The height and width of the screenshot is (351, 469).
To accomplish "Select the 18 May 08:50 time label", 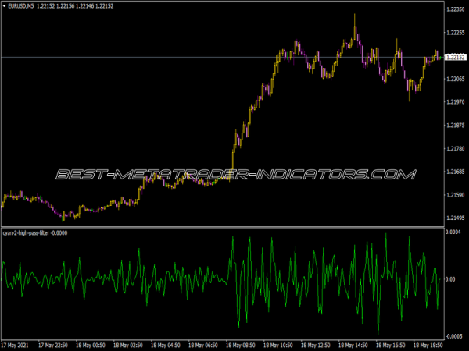I will pyautogui.click(x=242, y=344).
